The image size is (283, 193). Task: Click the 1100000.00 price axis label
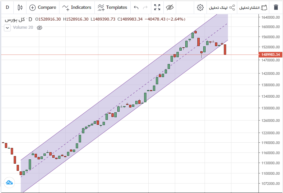tap(271, 173)
